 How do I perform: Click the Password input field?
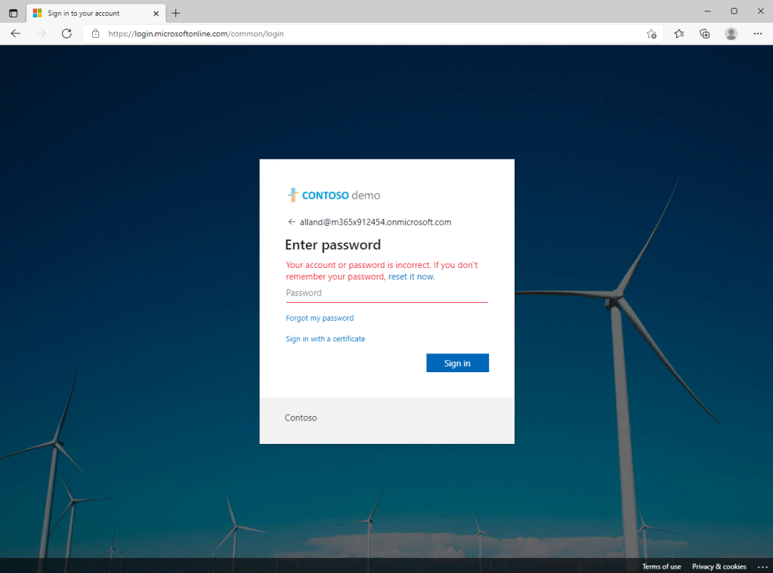(x=386, y=293)
